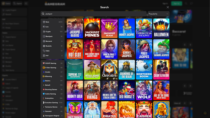Select provider Amatic

52,72
